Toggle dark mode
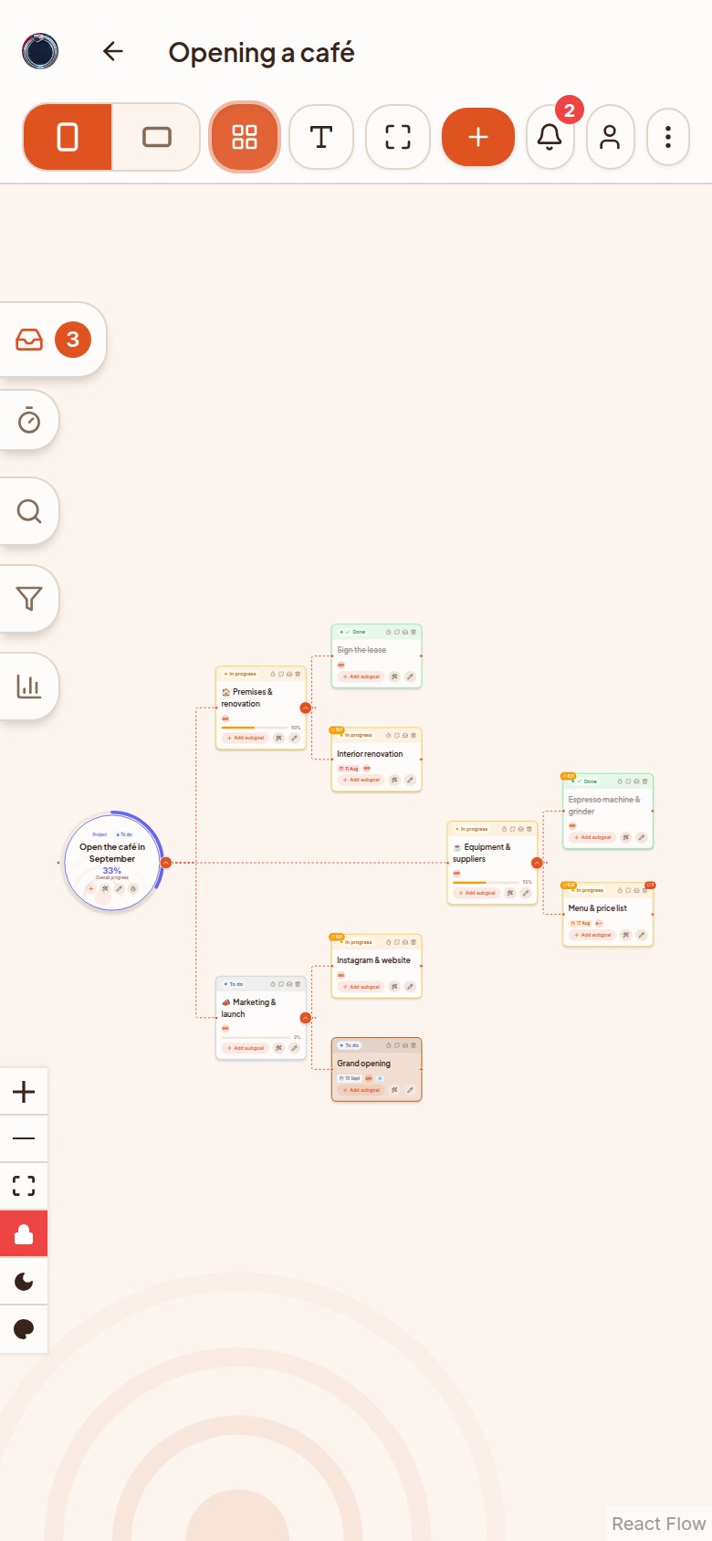712x1541 pixels. (24, 1282)
